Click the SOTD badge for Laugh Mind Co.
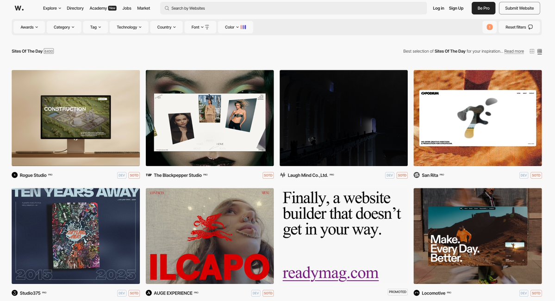This screenshot has width=555, height=301. (x=402, y=175)
